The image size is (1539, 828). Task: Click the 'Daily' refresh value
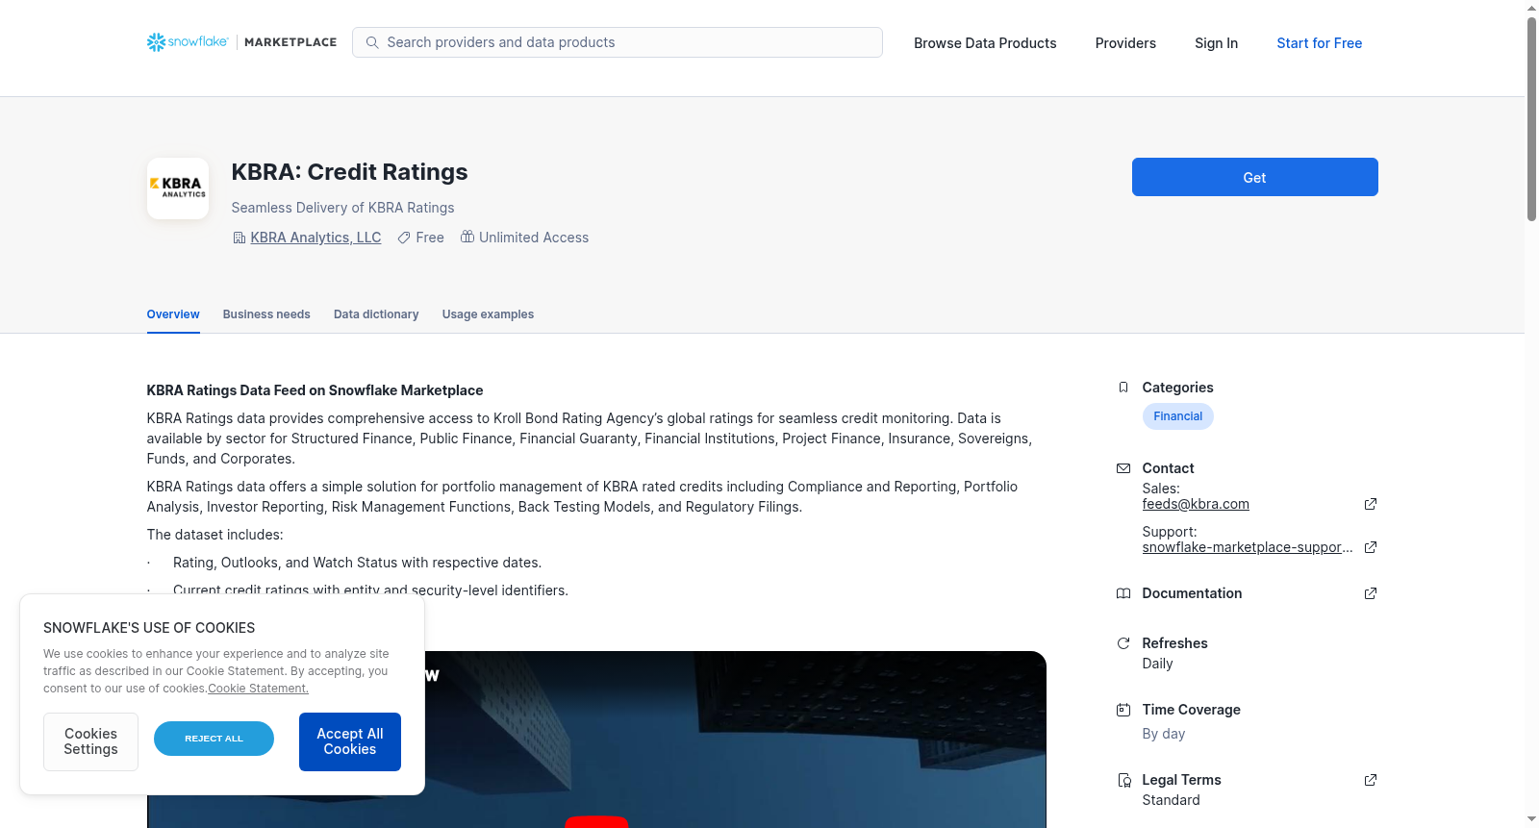point(1157,664)
